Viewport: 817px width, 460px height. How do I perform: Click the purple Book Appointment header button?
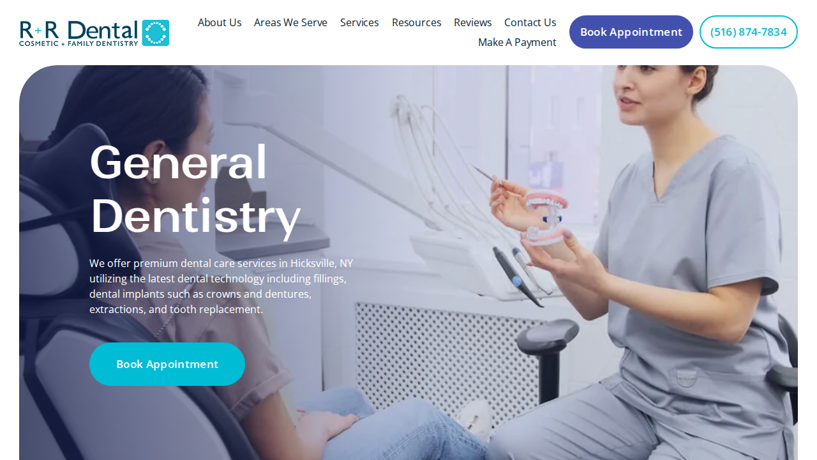coord(631,32)
